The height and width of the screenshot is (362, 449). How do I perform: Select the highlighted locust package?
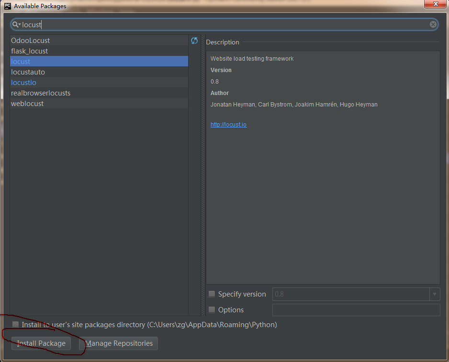[99, 62]
